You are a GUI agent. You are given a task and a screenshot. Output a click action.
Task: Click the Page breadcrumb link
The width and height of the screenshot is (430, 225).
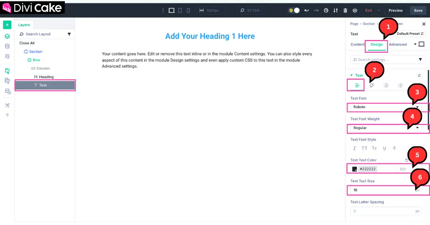point(354,24)
